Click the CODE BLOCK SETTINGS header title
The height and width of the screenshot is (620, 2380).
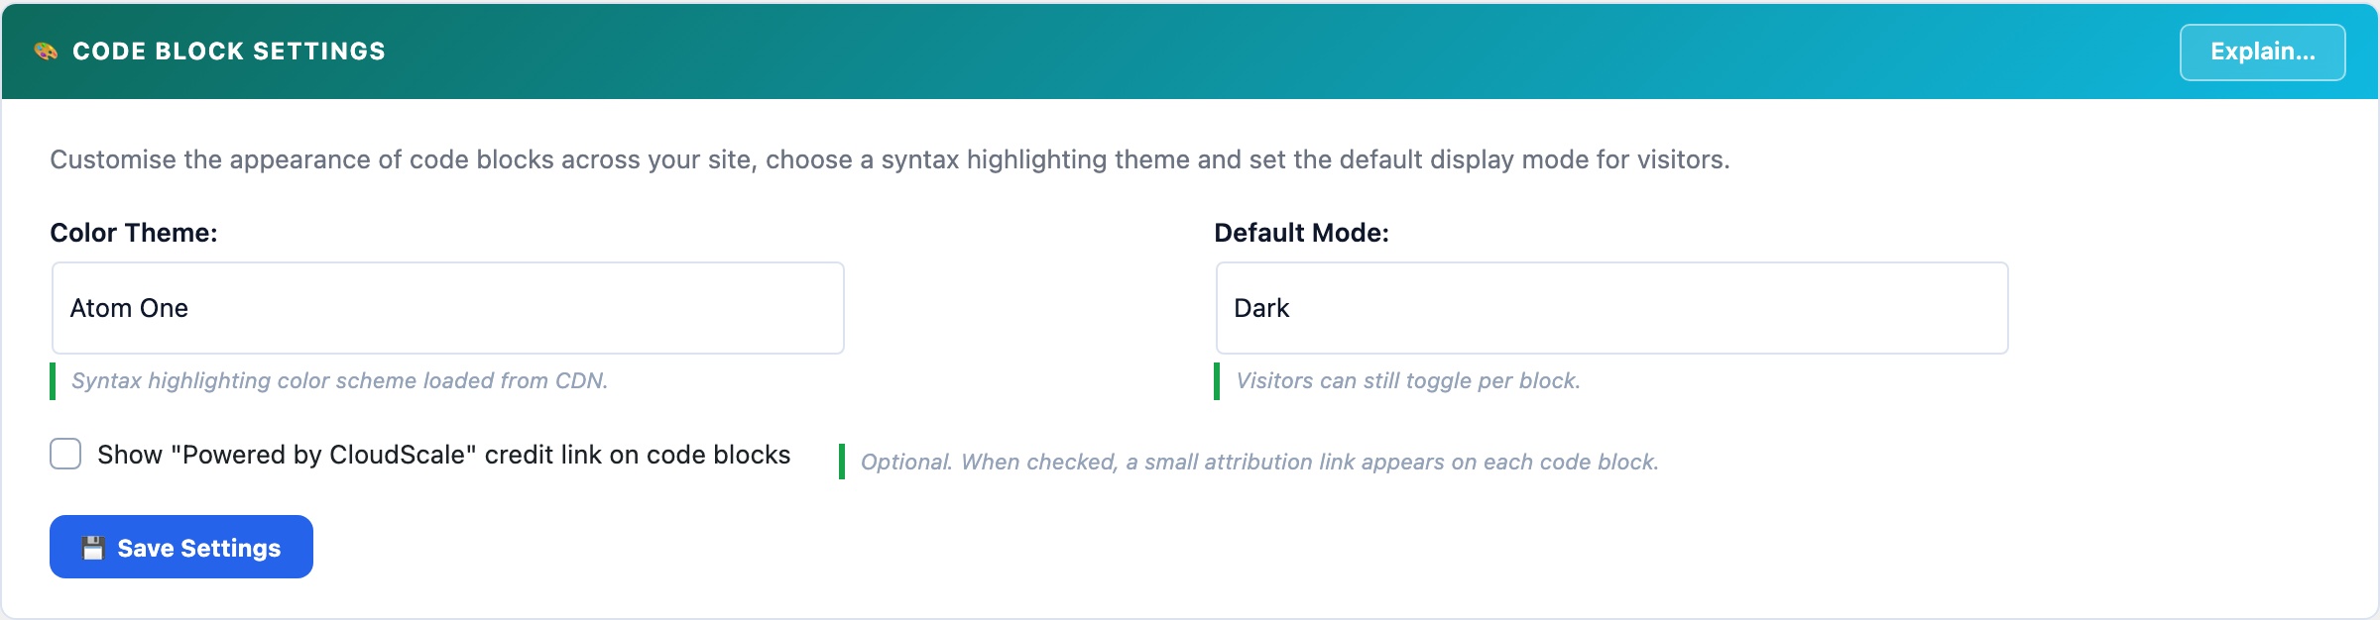[229, 52]
